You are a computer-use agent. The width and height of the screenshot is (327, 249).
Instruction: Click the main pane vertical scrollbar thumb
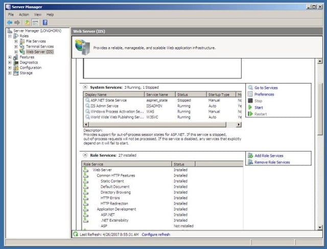[x=320, y=109]
